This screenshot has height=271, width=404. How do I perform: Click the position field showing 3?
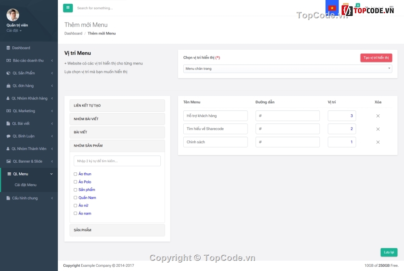coord(341,116)
